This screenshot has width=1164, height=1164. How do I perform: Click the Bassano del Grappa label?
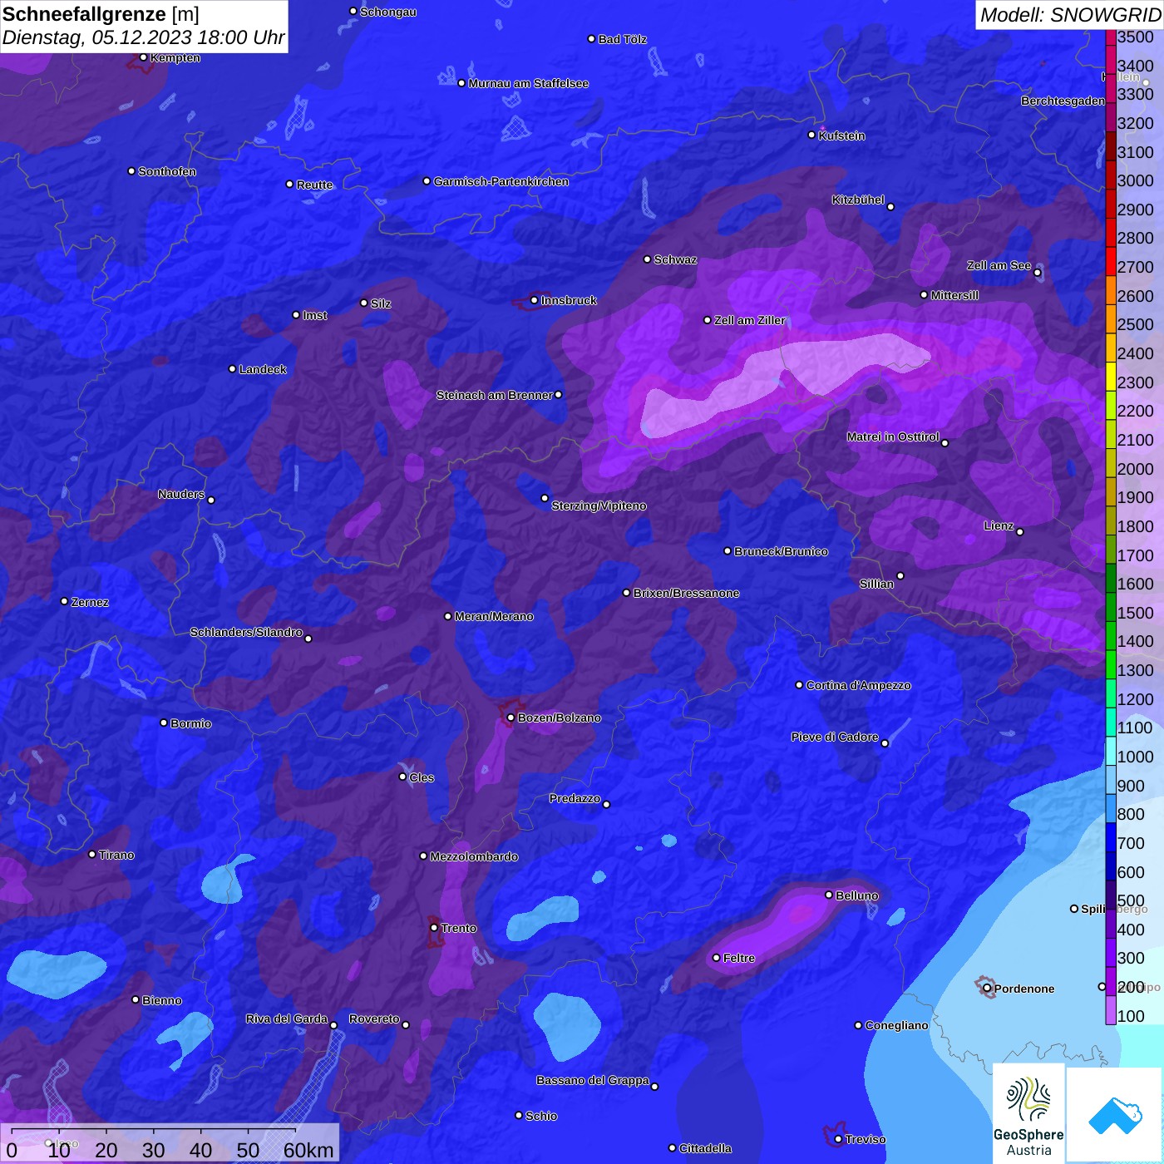(593, 1080)
